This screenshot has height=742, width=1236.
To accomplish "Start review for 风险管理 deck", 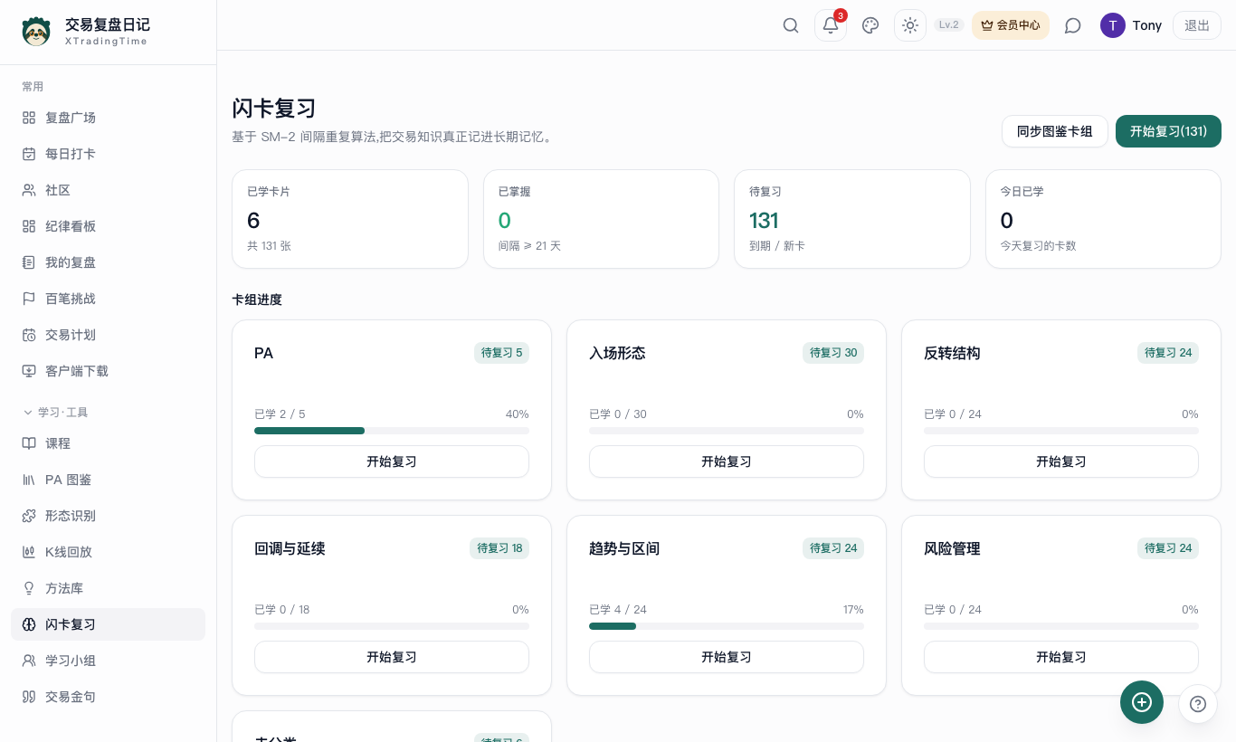I will pyautogui.click(x=1061, y=657).
